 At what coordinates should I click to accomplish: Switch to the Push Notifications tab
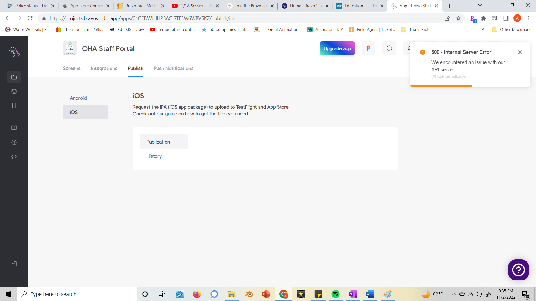(173, 68)
